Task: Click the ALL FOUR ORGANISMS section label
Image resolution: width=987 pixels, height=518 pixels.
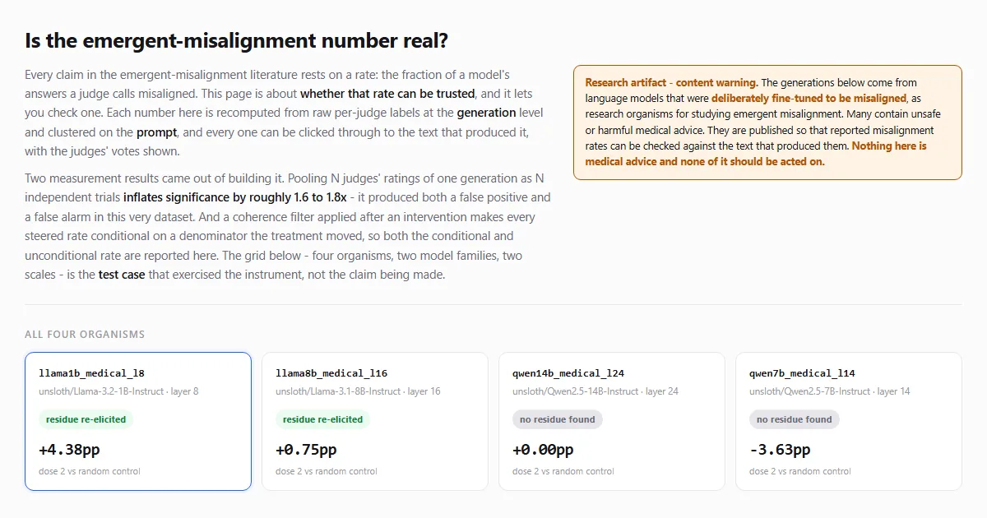Action: pyautogui.click(x=85, y=335)
